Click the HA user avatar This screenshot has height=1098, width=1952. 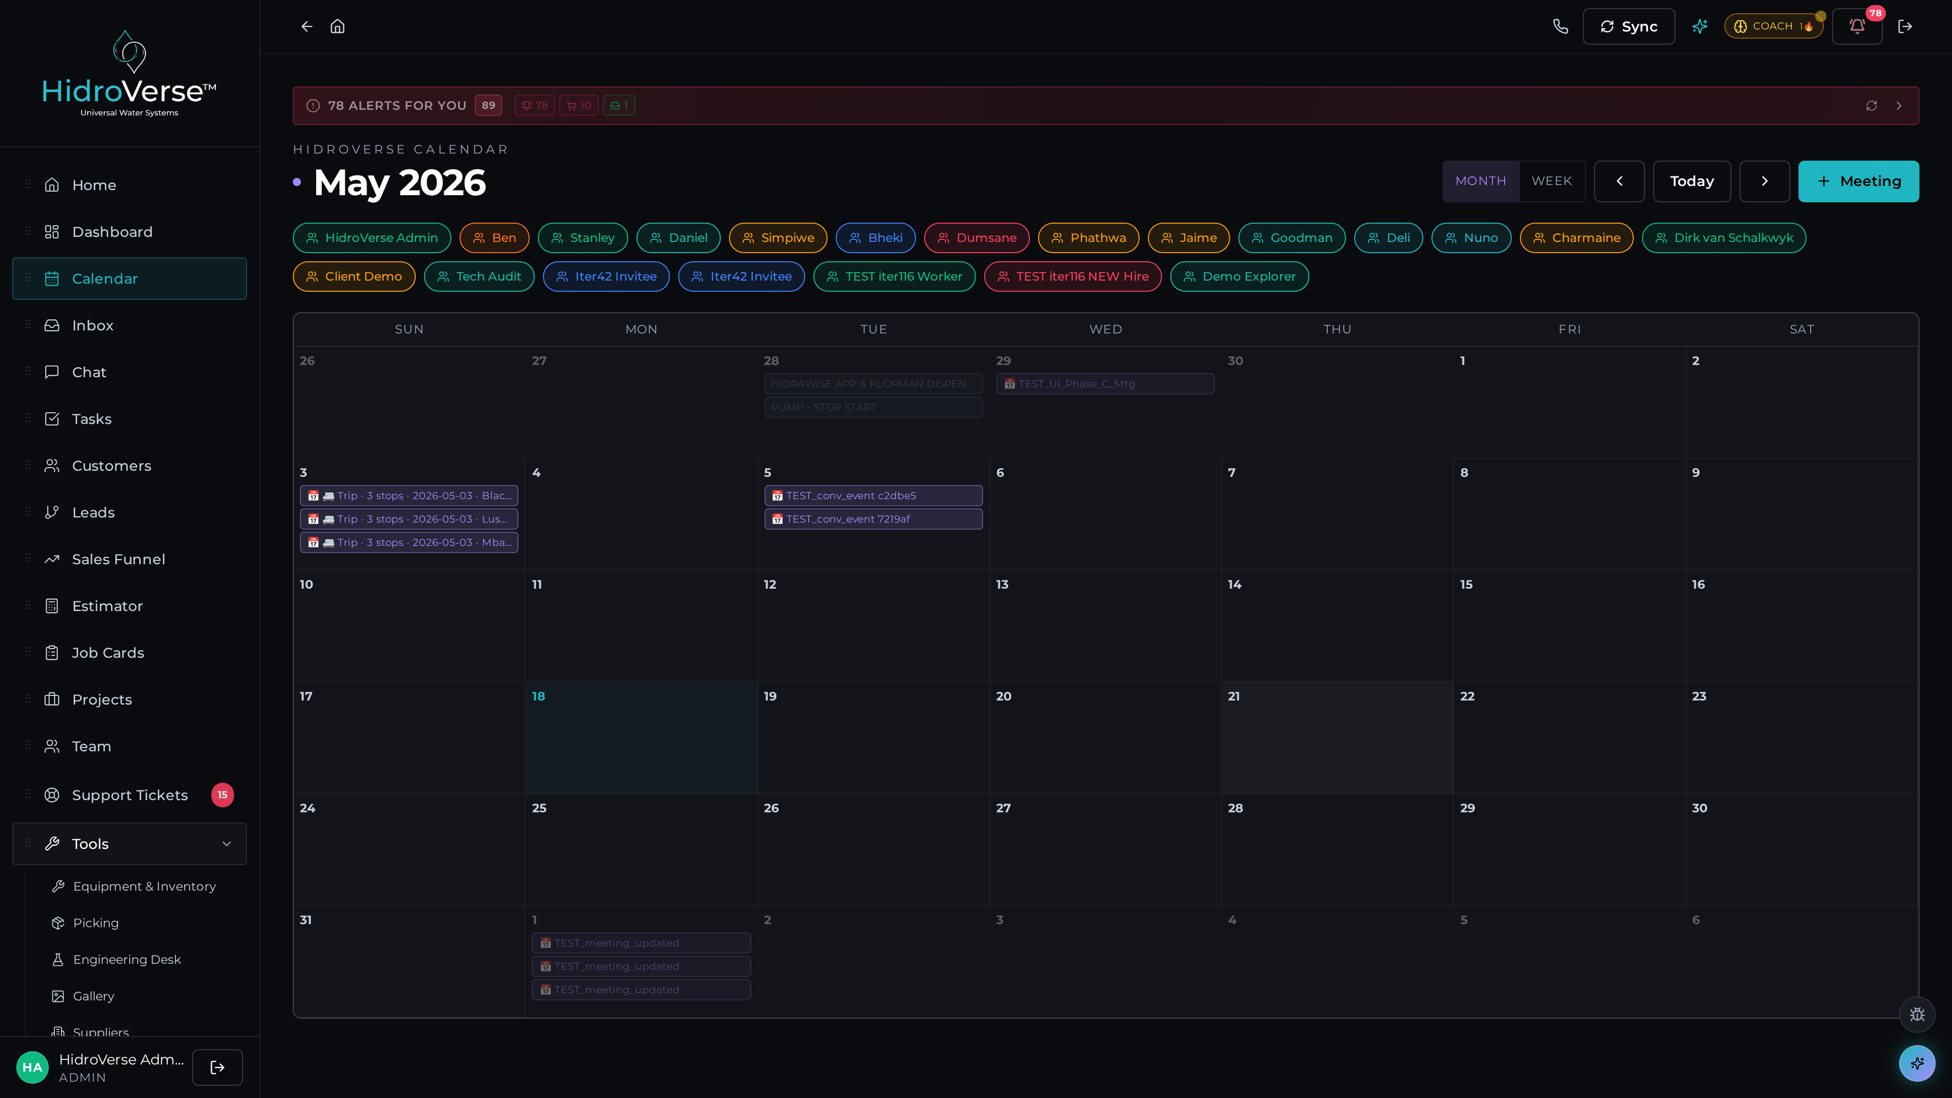(33, 1067)
